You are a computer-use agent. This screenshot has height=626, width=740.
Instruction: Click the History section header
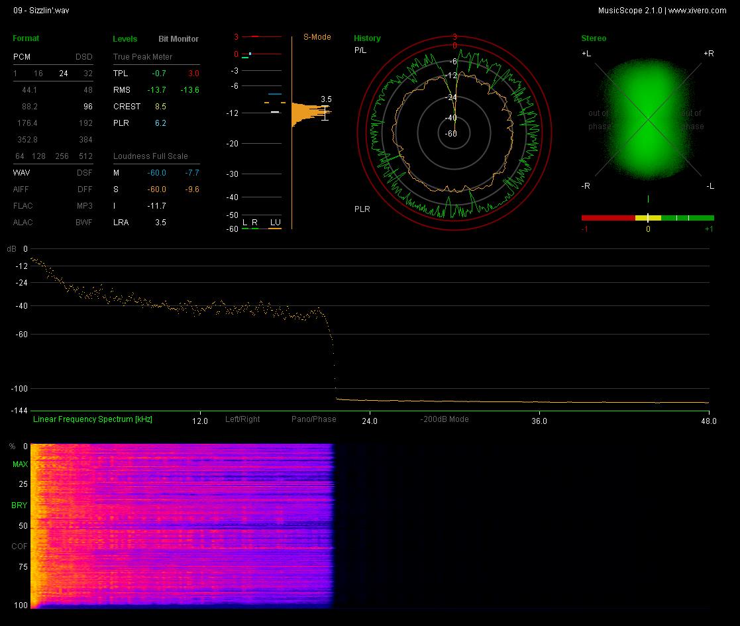click(367, 38)
